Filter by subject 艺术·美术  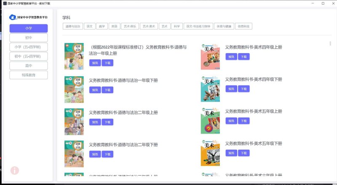click(x=149, y=26)
